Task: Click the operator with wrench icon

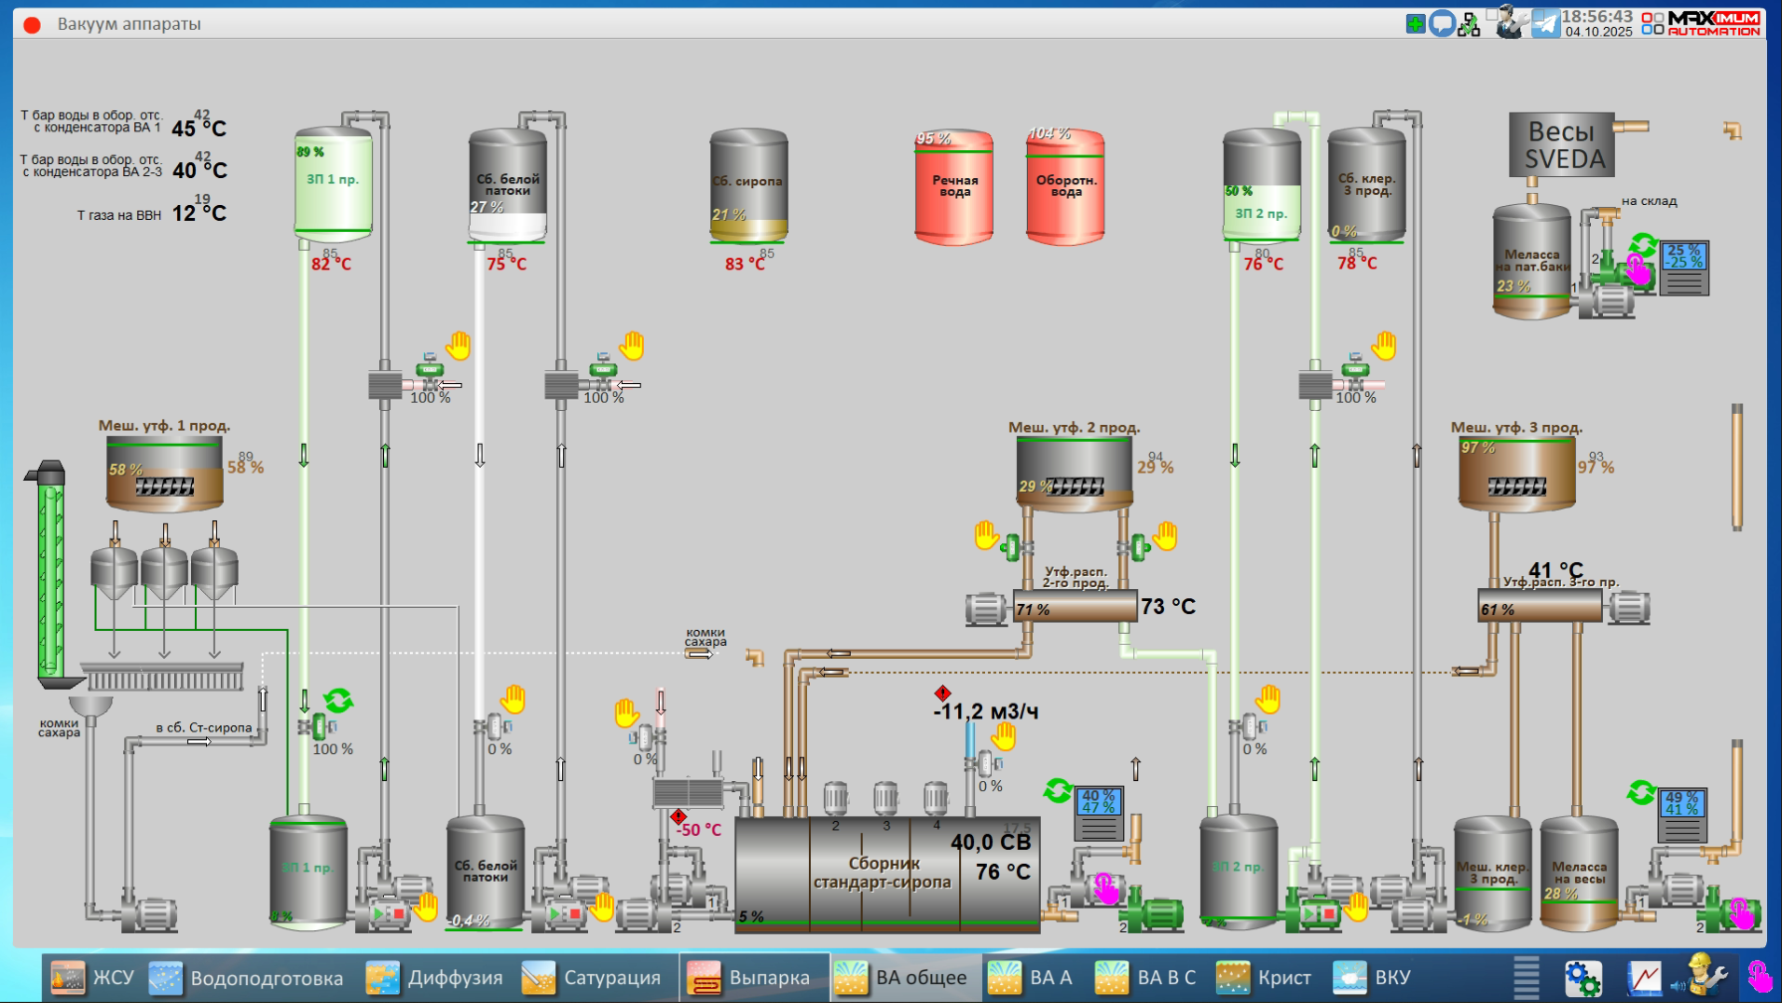Action: tap(1510, 22)
